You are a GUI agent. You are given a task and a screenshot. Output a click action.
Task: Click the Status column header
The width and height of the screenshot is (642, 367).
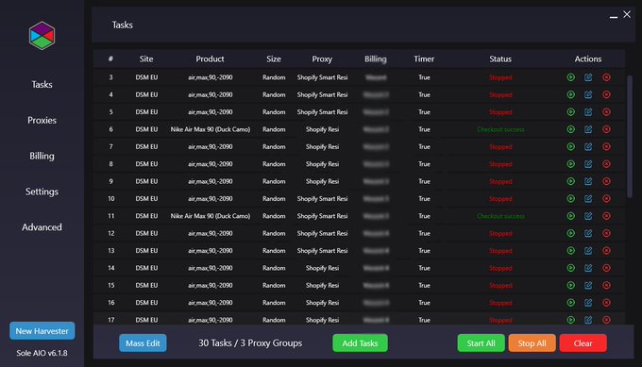coord(500,58)
